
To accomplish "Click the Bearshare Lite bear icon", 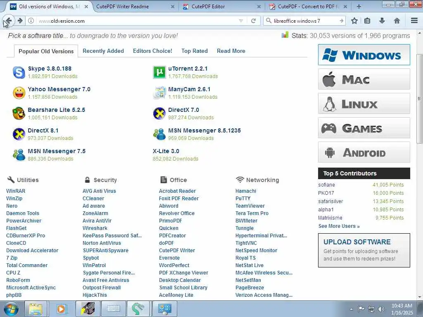I will pos(19,114).
